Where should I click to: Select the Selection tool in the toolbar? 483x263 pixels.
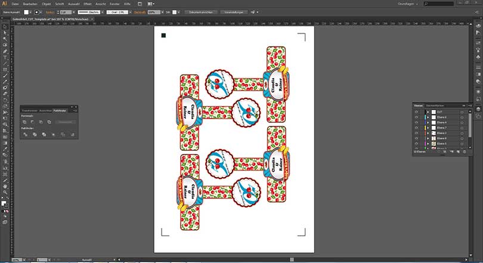click(5, 26)
